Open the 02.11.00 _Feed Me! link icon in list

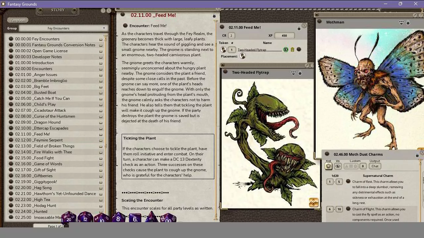point(11,134)
